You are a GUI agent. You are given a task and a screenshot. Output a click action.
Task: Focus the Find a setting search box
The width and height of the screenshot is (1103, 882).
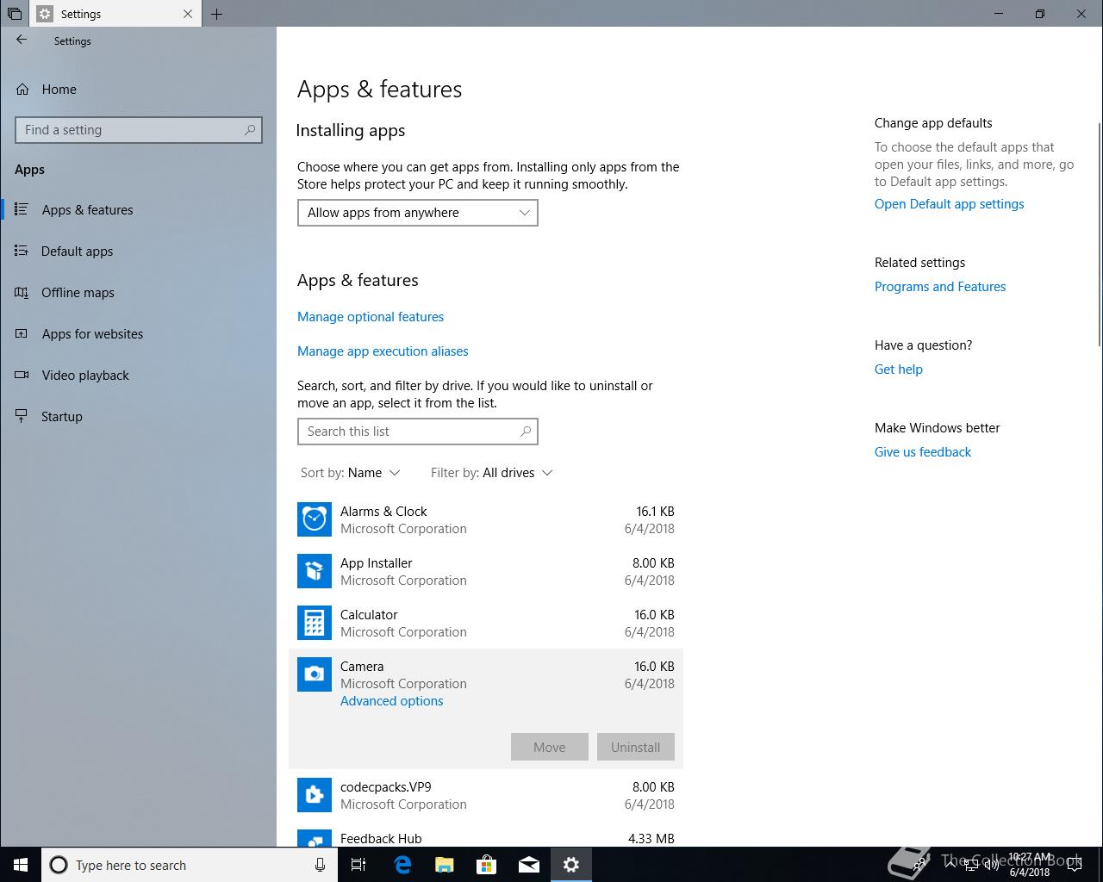coord(138,130)
